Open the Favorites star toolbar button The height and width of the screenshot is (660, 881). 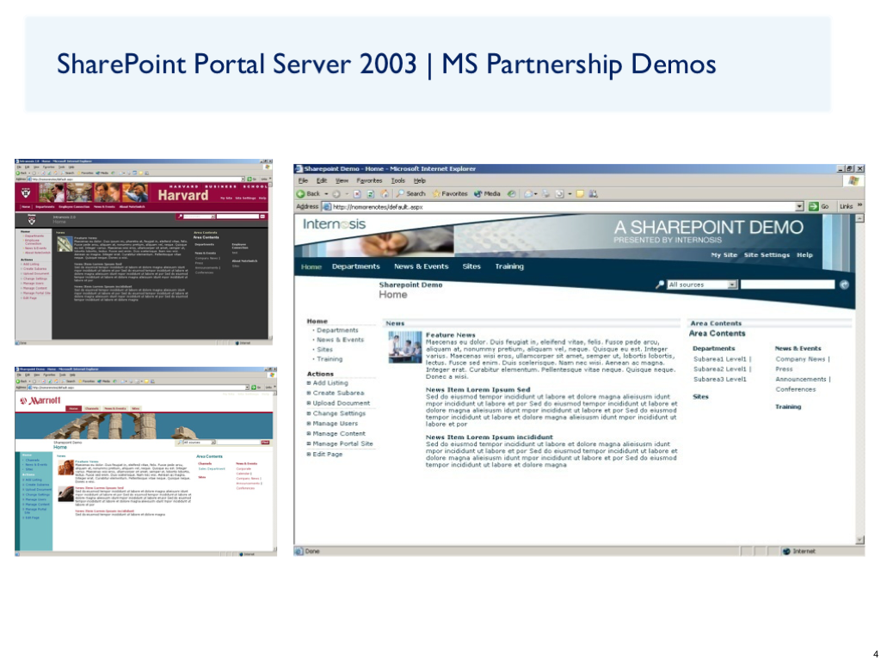[x=449, y=193]
